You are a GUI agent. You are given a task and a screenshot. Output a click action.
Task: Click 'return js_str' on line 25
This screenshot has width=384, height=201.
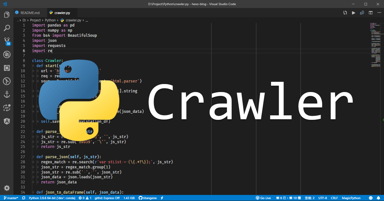[x=55, y=147]
